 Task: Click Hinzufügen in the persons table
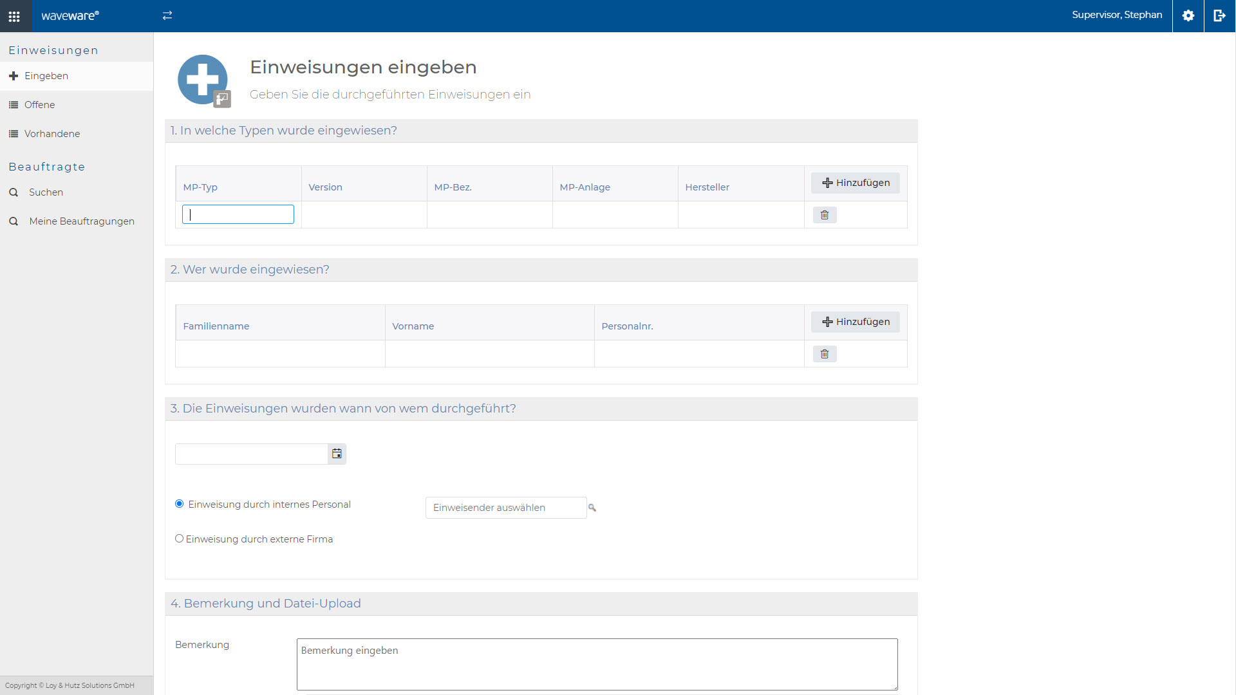coord(856,322)
